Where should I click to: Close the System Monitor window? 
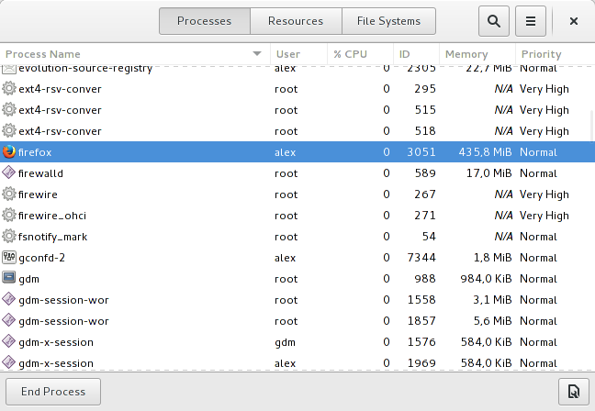(x=574, y=21)
